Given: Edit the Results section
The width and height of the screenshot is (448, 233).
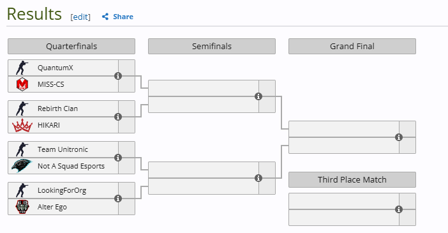Looking at the screenshot, I should click(x=80, y=17).
